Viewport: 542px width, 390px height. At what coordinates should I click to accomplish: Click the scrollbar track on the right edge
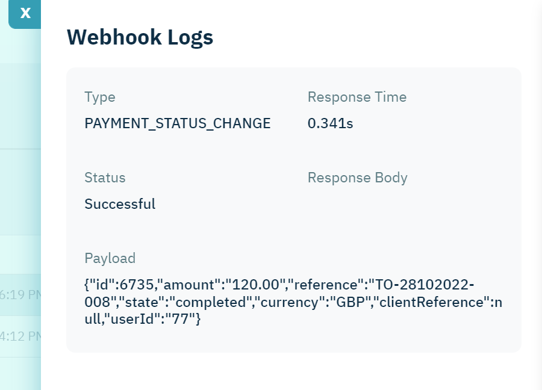(539, 195)
